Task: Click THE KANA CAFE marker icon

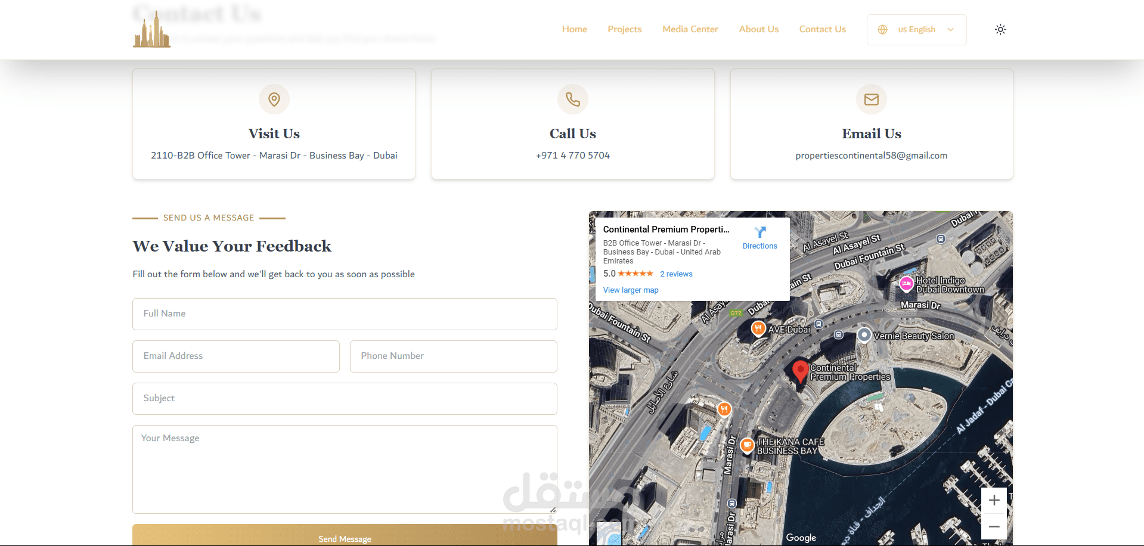Action: tap(747, 445)
